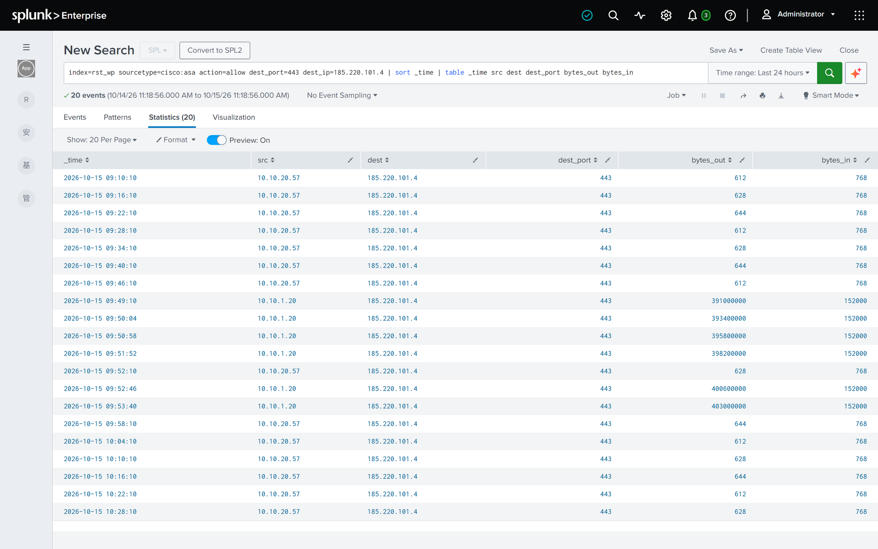Switch to the Visualization tab
This screenshot has width=878, height=549.
click(234, 117)
